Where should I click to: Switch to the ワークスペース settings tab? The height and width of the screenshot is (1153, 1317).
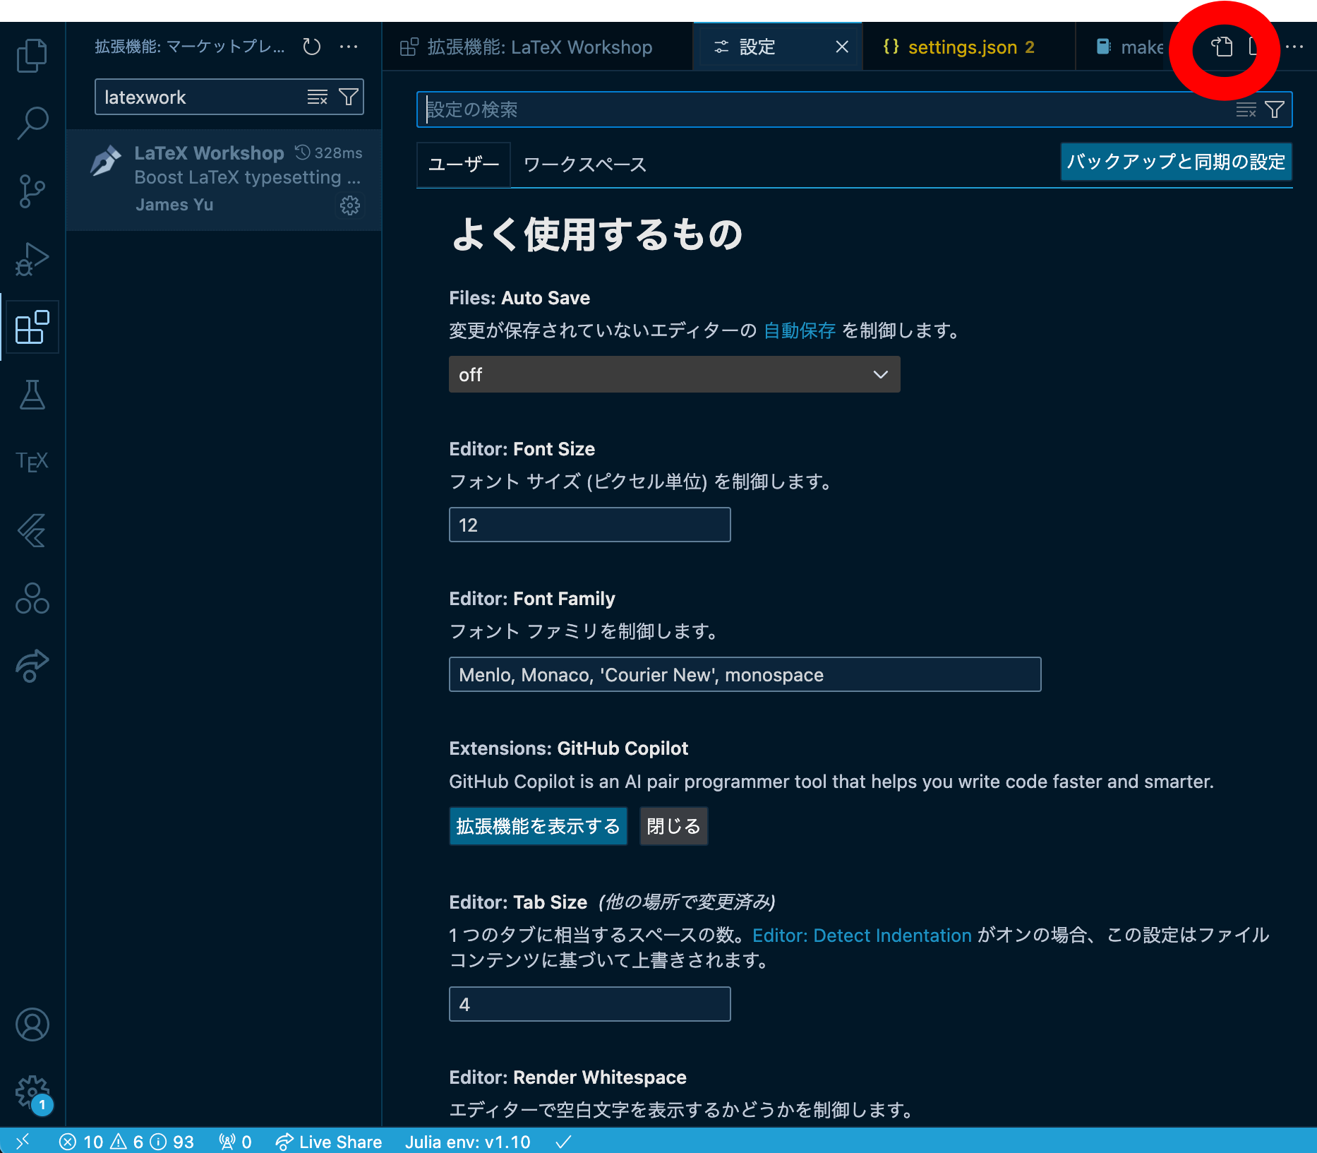pos(584,165)
